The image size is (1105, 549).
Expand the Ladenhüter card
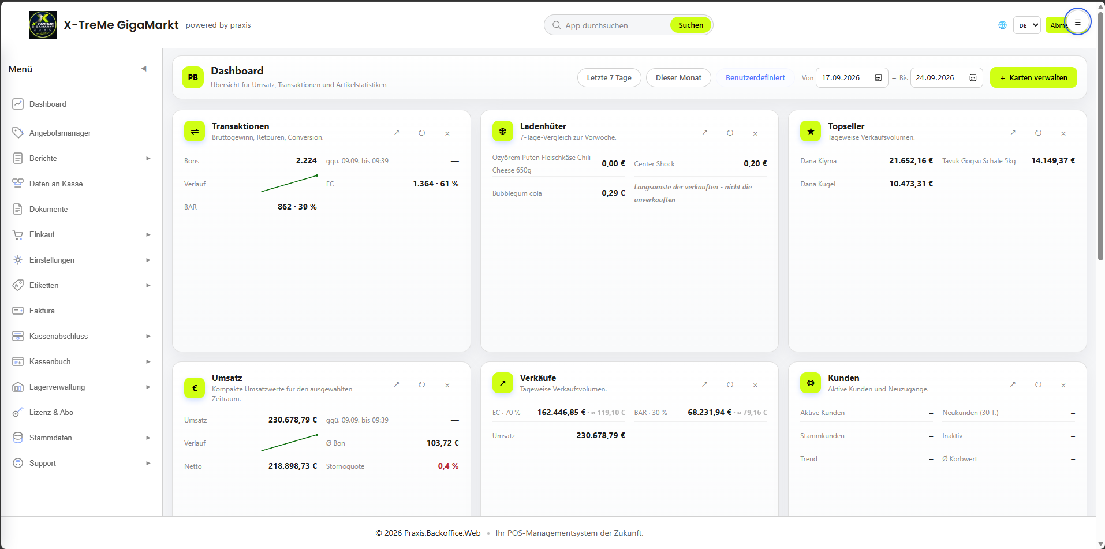pos(704,133)
